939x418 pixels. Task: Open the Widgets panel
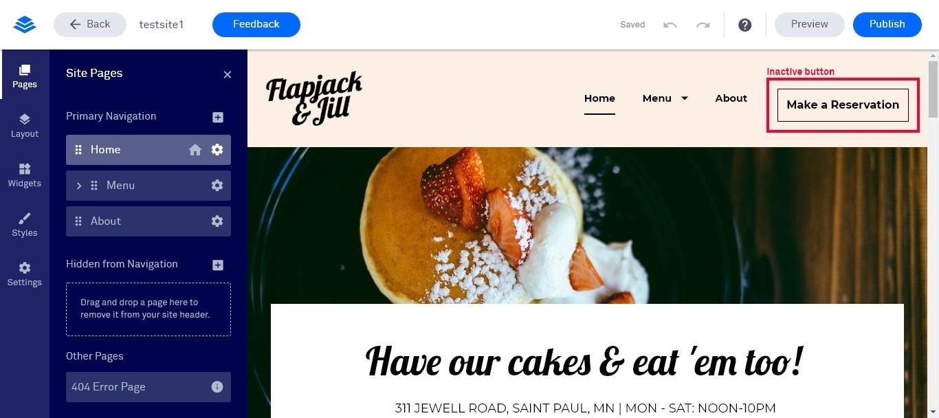[25, 175]
